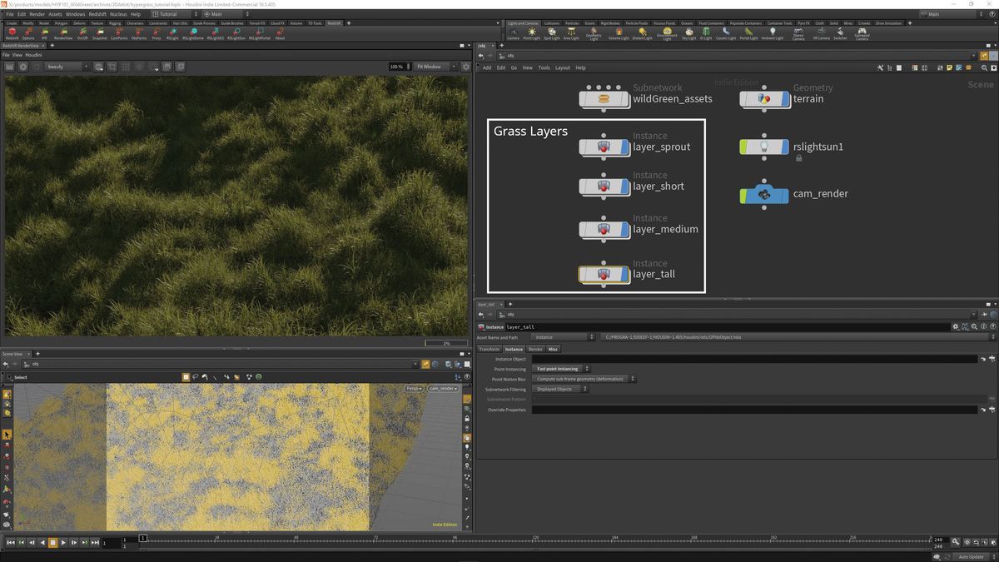Add an Ambient Light from the lights toolbar
The height and width of the screenshot is (562, 999).
(x=773, y=33)
